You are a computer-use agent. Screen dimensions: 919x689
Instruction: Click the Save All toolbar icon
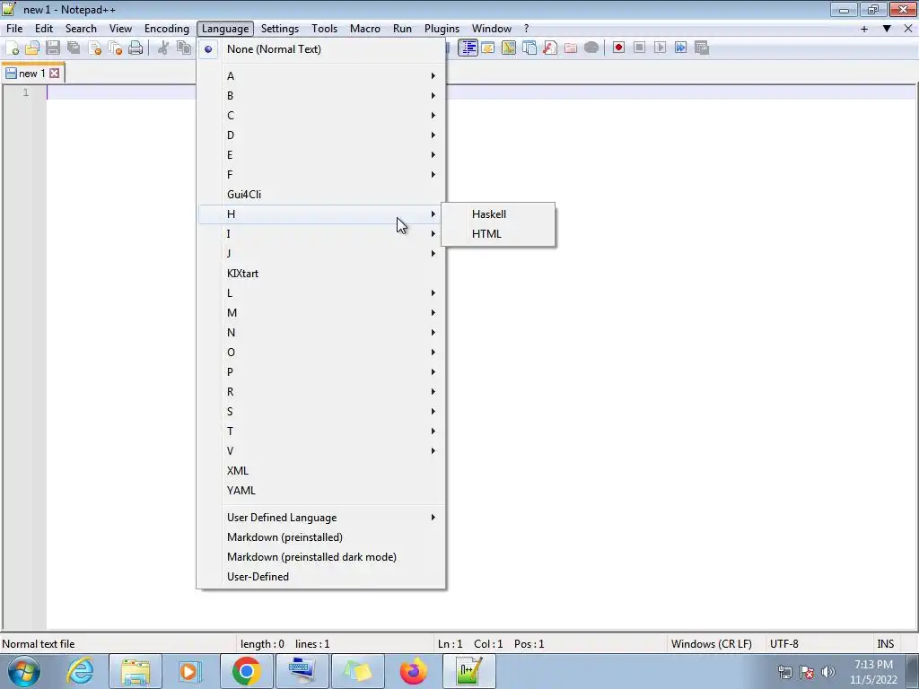tap(74, 48)
